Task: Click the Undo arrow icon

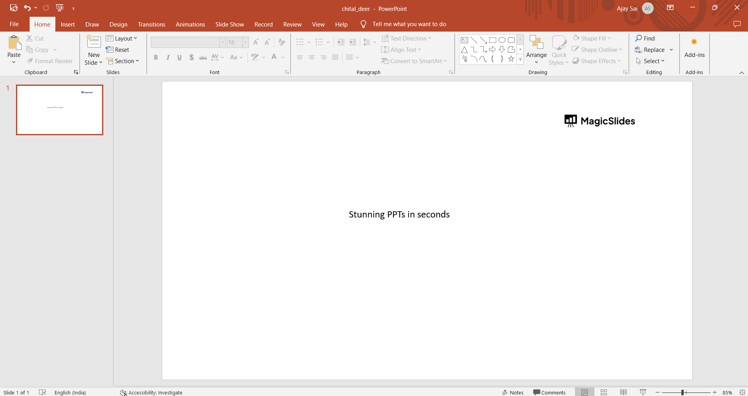Action: click(x=27, y=8)
